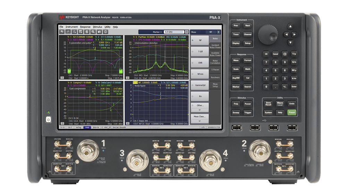
Task: Tap the Next hardware key
Action: point(248,26)
